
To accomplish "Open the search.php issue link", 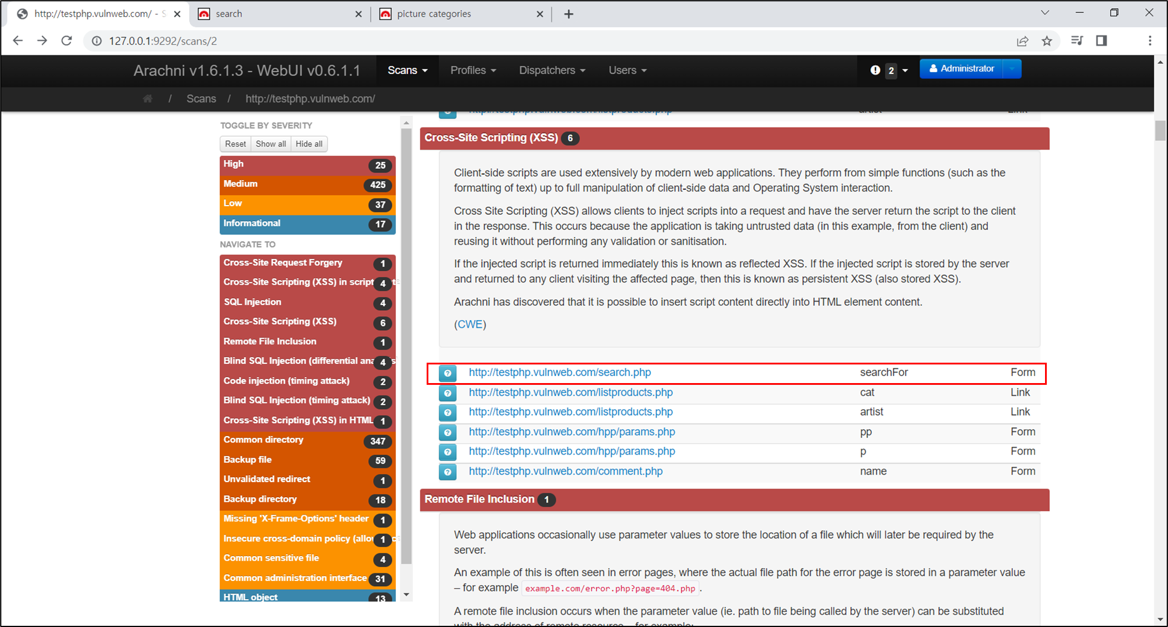I will (x=560, y=373).
